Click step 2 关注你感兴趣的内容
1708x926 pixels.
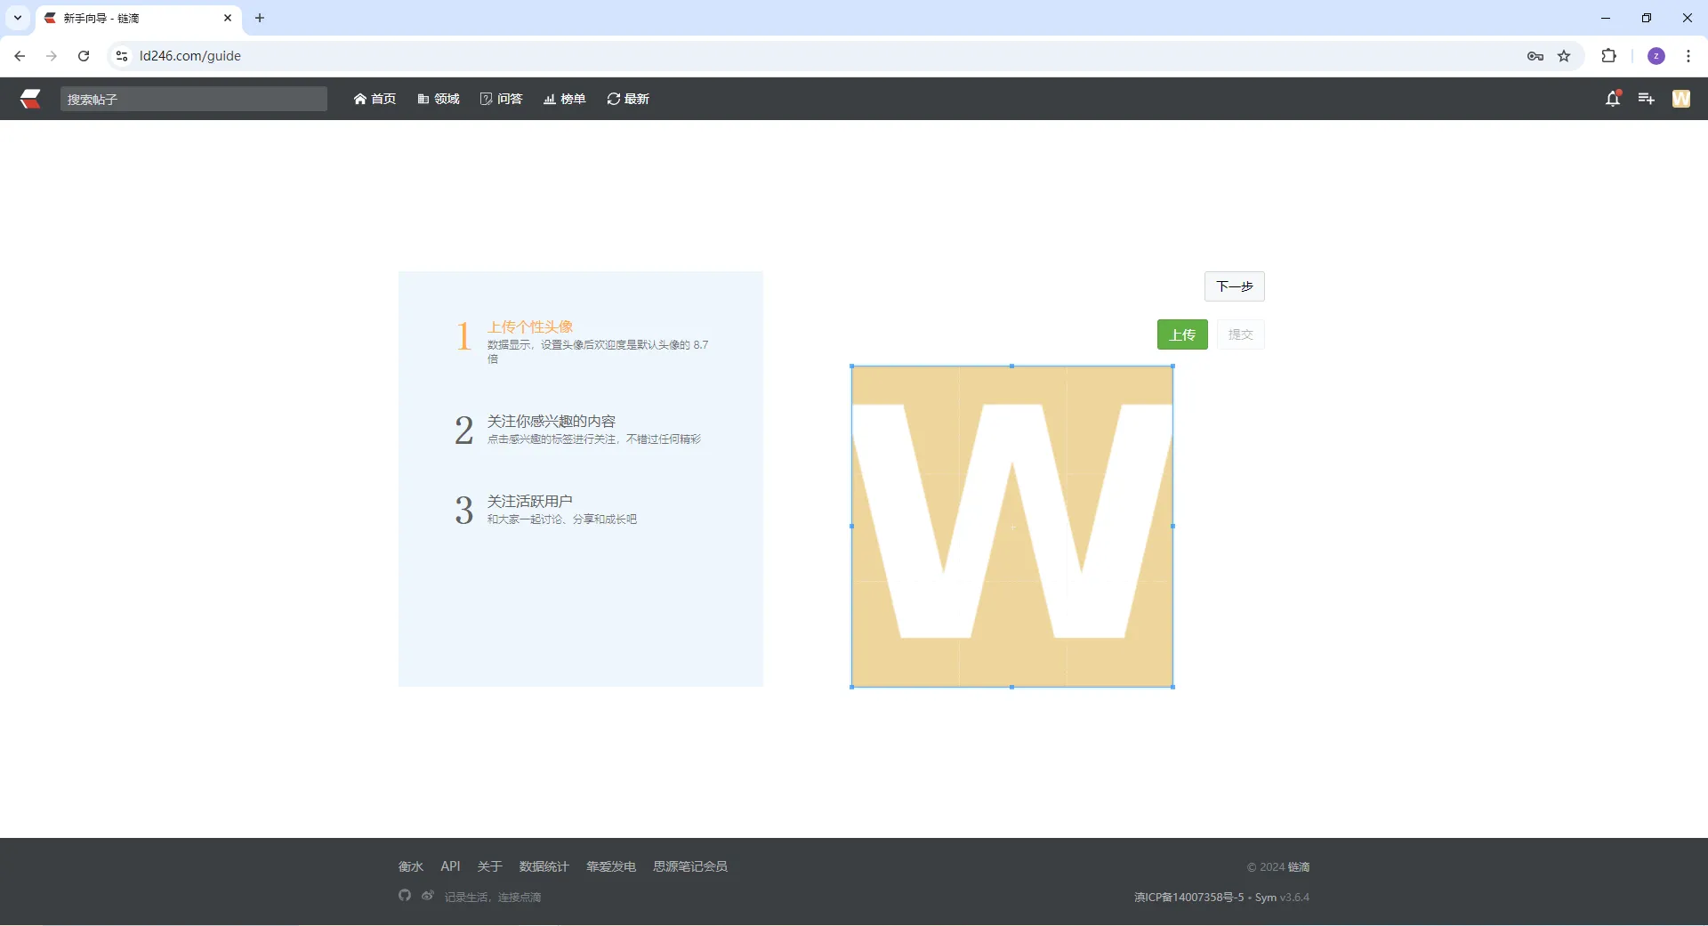552,421
